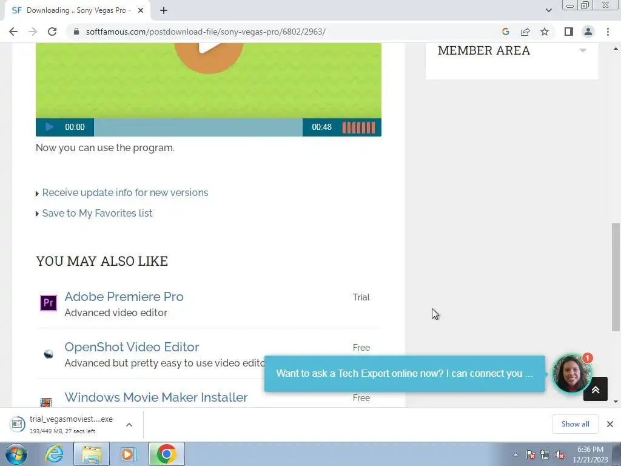Open the clock showing 6:36 PM
The width and height of the screenshot is (621, 466).
click(590, 454)
